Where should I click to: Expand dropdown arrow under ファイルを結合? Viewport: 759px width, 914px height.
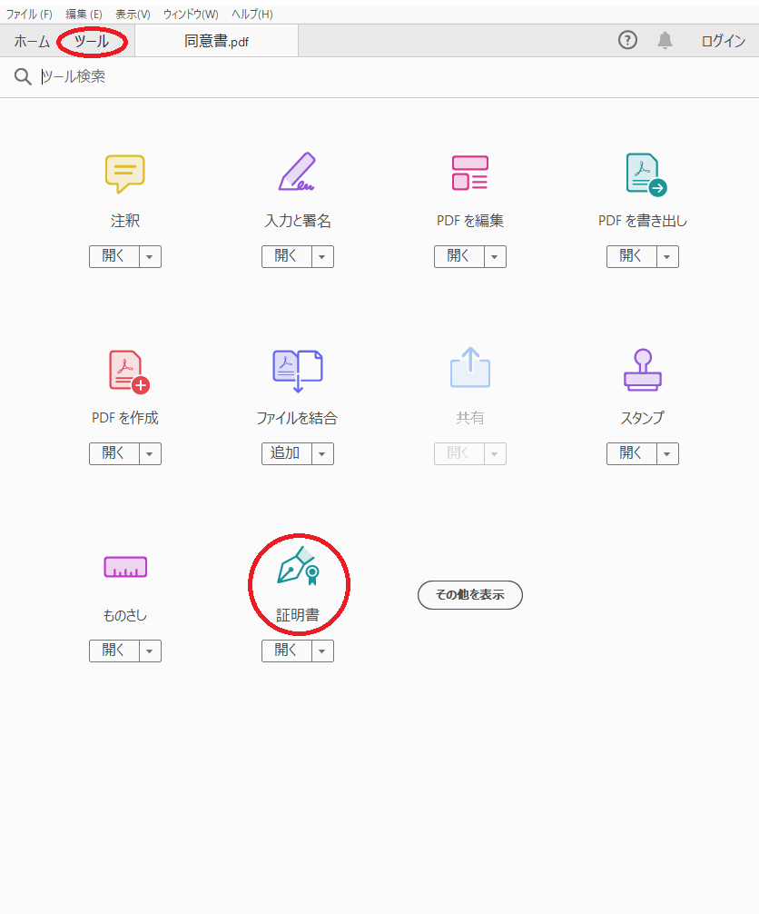pos(322,453)
